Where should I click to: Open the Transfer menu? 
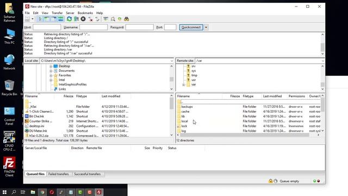point(57,13)
